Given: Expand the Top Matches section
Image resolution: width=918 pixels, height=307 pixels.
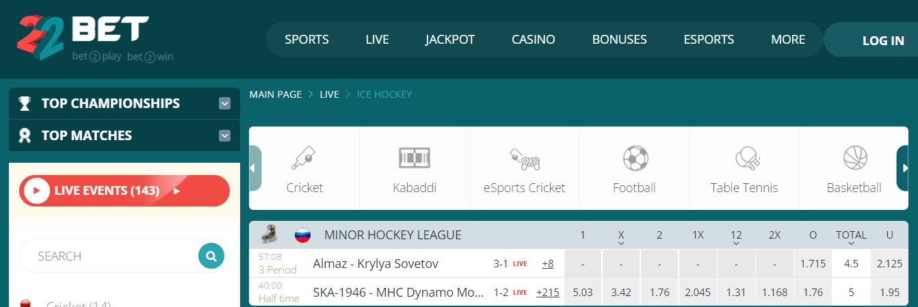Looking at the screenshot, I should click(224, 135).
